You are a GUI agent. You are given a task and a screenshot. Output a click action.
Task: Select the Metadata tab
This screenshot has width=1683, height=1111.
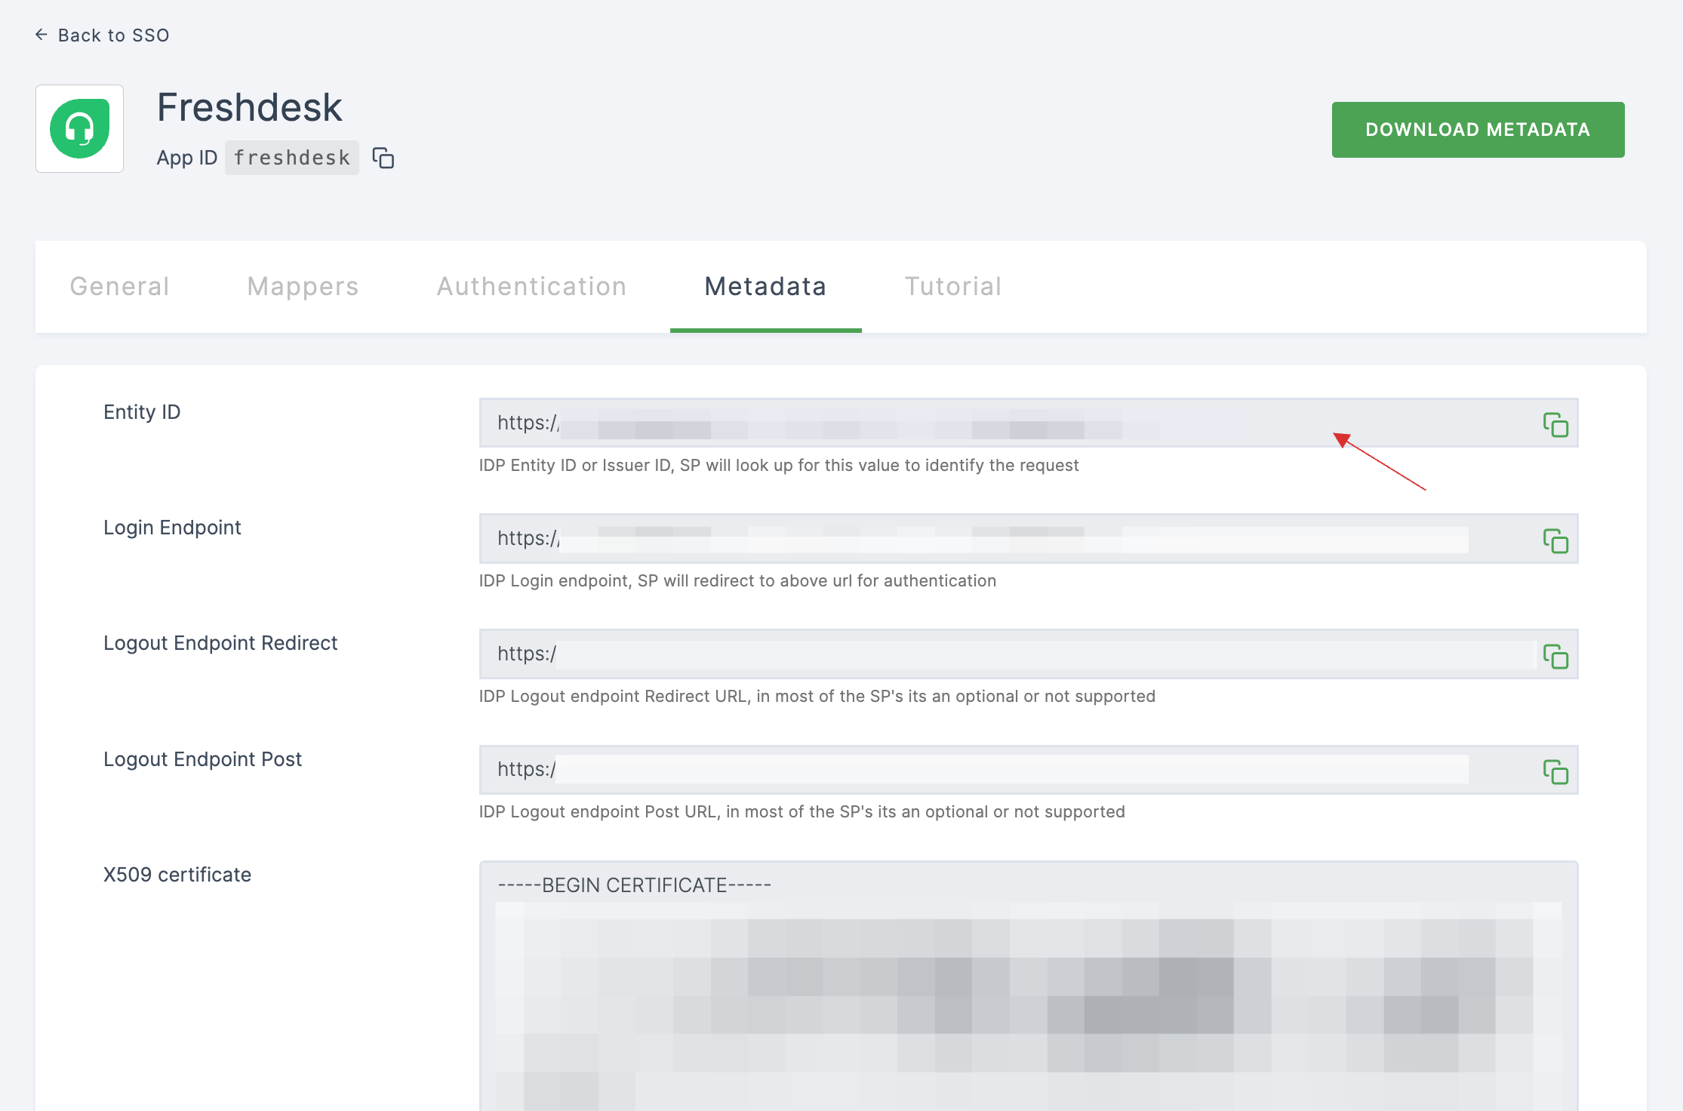[x=766, y=287]
